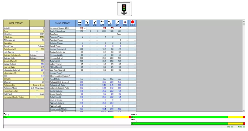
Task: Click the NBL Traffic Volume cell 1320
Action: click(x=110, y=31)
